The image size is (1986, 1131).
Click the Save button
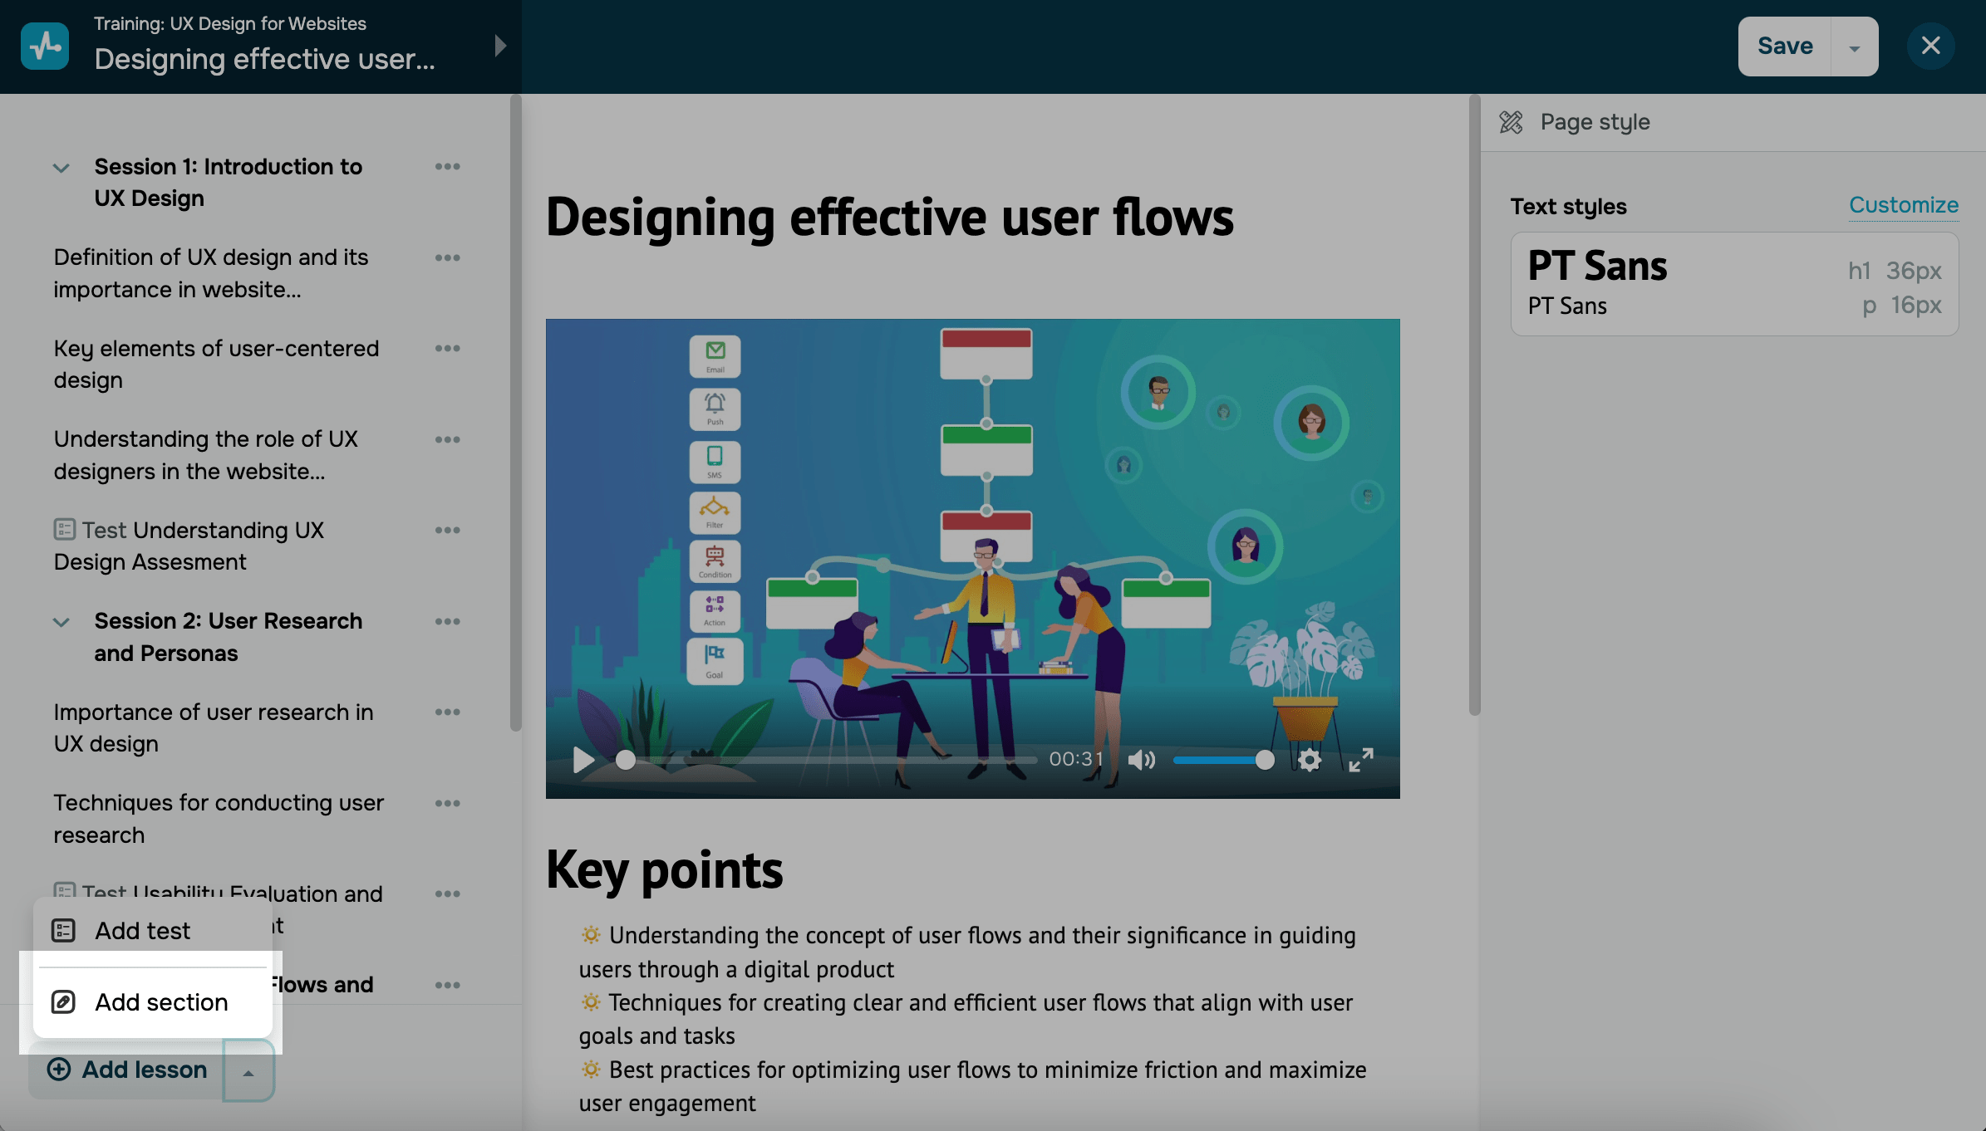click(x=1784, y=47)
